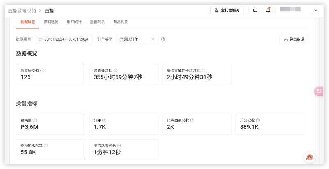Click help icon next to 已售商品总数
This screenshot has height=169, width=329.
click(x=192, y=120)
